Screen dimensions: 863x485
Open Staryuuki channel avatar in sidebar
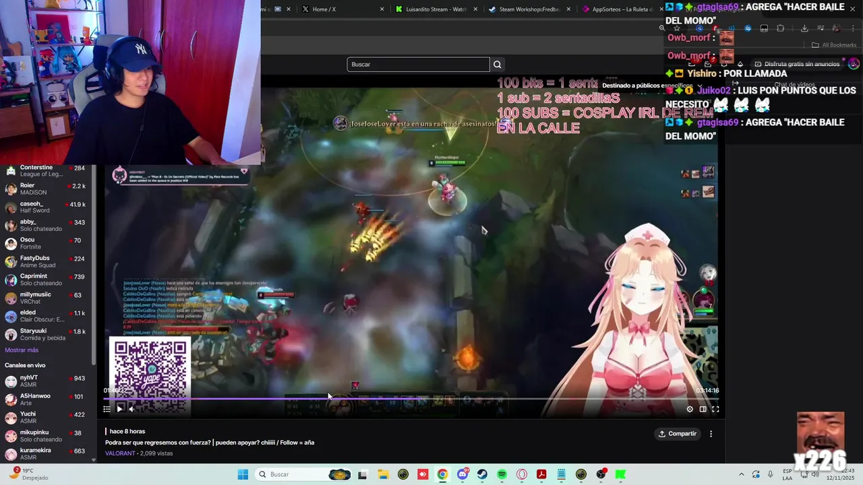click(x=11, y=334)
